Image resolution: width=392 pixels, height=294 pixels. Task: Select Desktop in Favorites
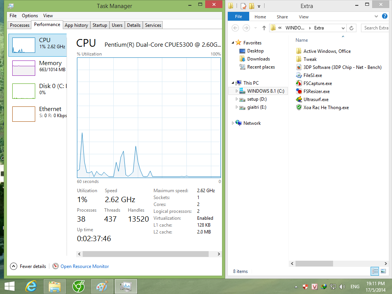tap(255, 51)
